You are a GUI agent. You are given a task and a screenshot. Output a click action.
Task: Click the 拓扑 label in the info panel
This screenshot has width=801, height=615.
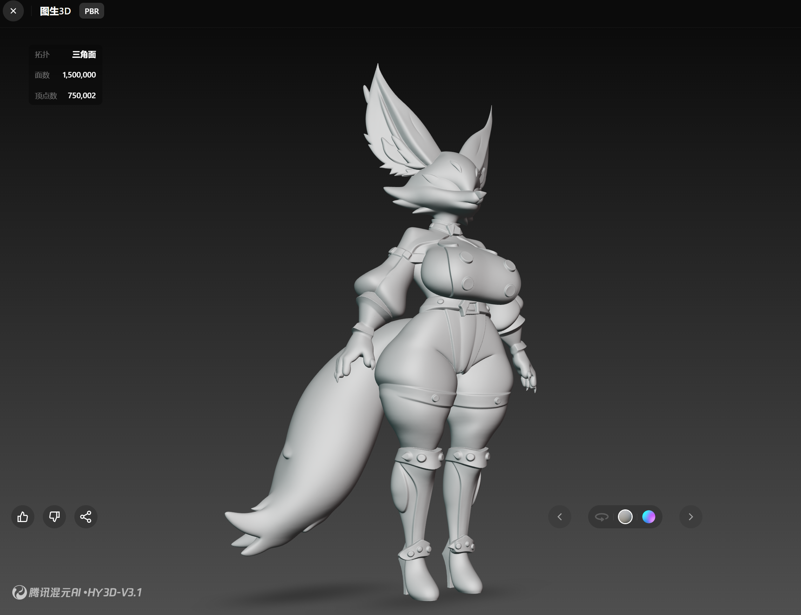(x=42, y=54)
